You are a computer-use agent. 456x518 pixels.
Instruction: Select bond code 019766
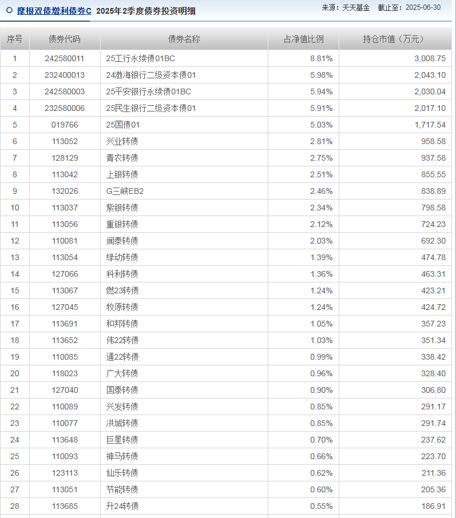pyautogui.click(x=65, y=125)
